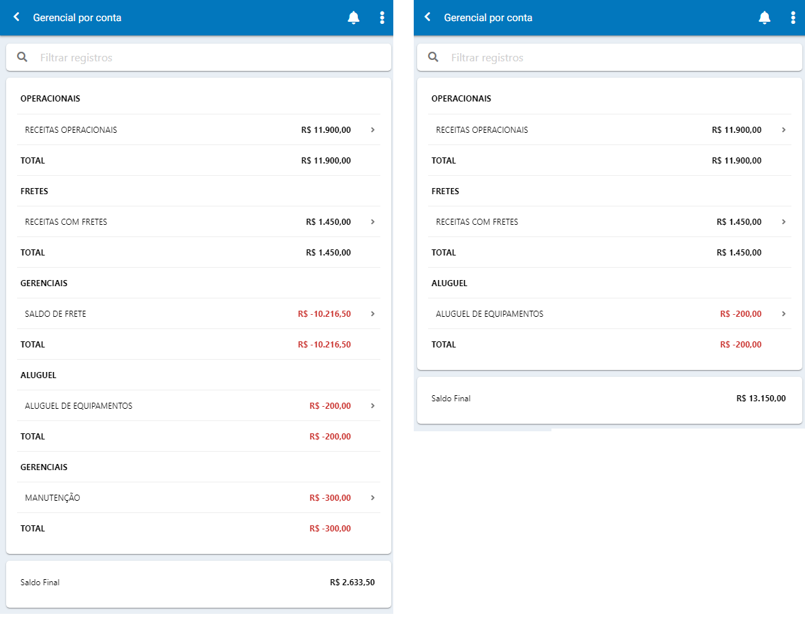Click the search magnifier icon on right screen

(434, 57)
